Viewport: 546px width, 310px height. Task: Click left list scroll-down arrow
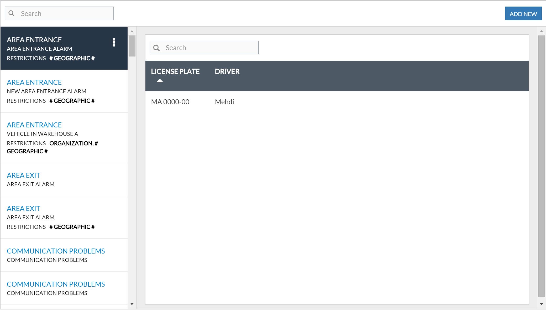click(132, 304)
